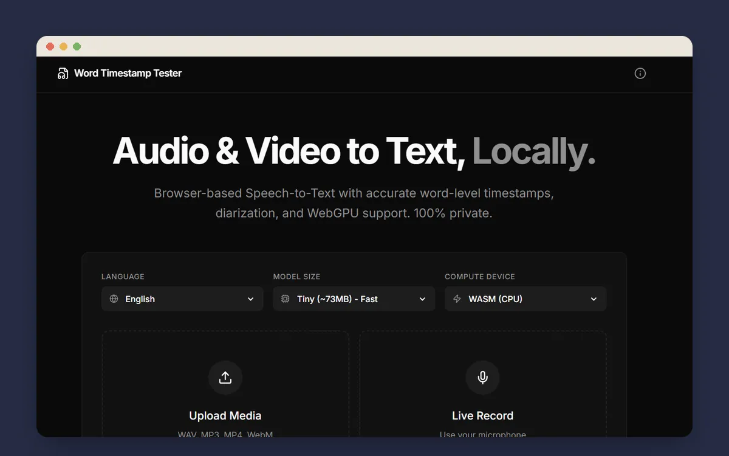The height and width of the screenshot is (456, 729).
Task: Click the LANGUAGE field label
Action: pyautogui.click(x=123, y=277)
